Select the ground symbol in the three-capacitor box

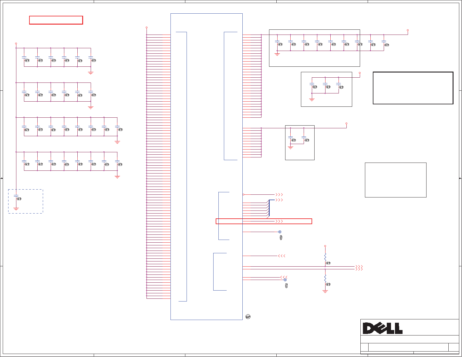point(312,99)
